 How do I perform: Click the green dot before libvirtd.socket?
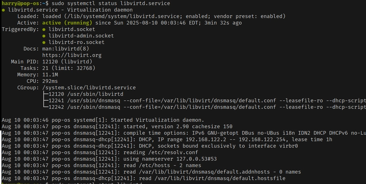click(44, 30)
